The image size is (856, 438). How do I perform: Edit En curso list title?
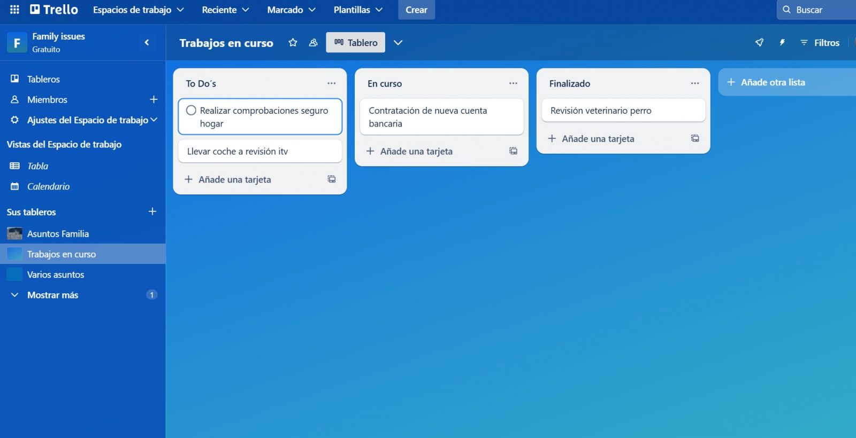click(x=385, y=83)
